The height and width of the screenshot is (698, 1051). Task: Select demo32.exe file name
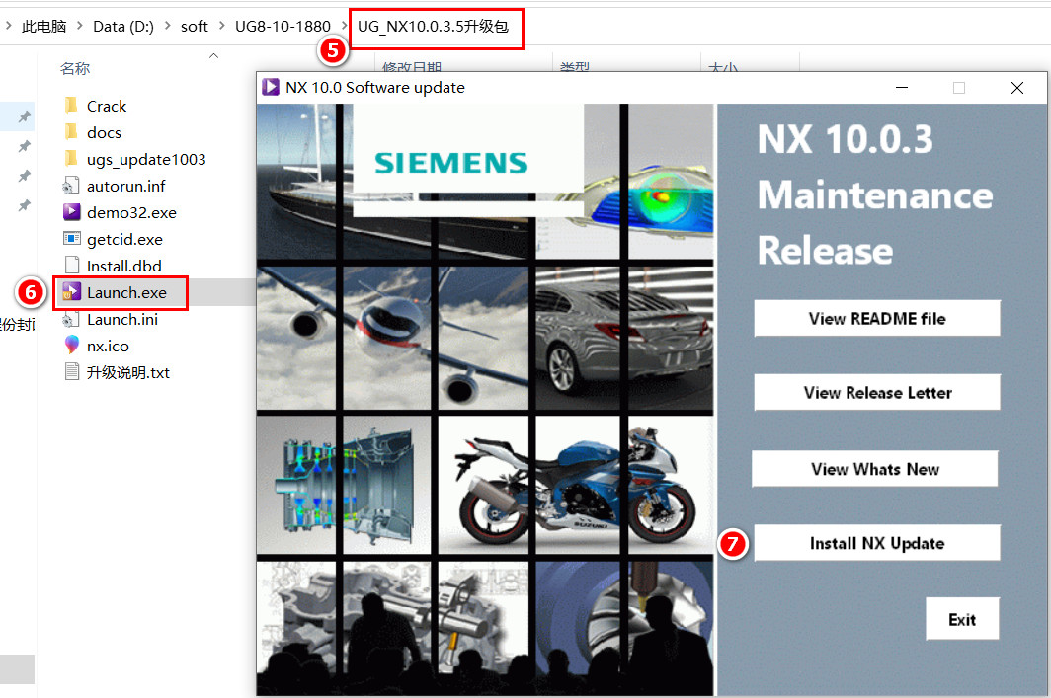[x=131, y=212]
